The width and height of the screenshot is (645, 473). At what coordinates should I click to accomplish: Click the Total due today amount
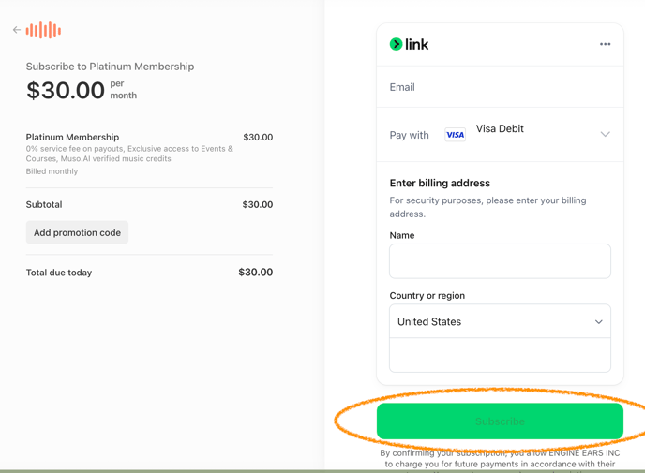tap(255, 273)
